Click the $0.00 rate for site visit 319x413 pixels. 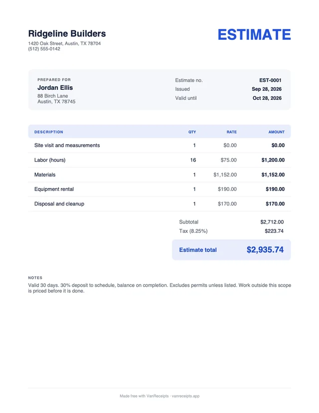click(230, 145)
